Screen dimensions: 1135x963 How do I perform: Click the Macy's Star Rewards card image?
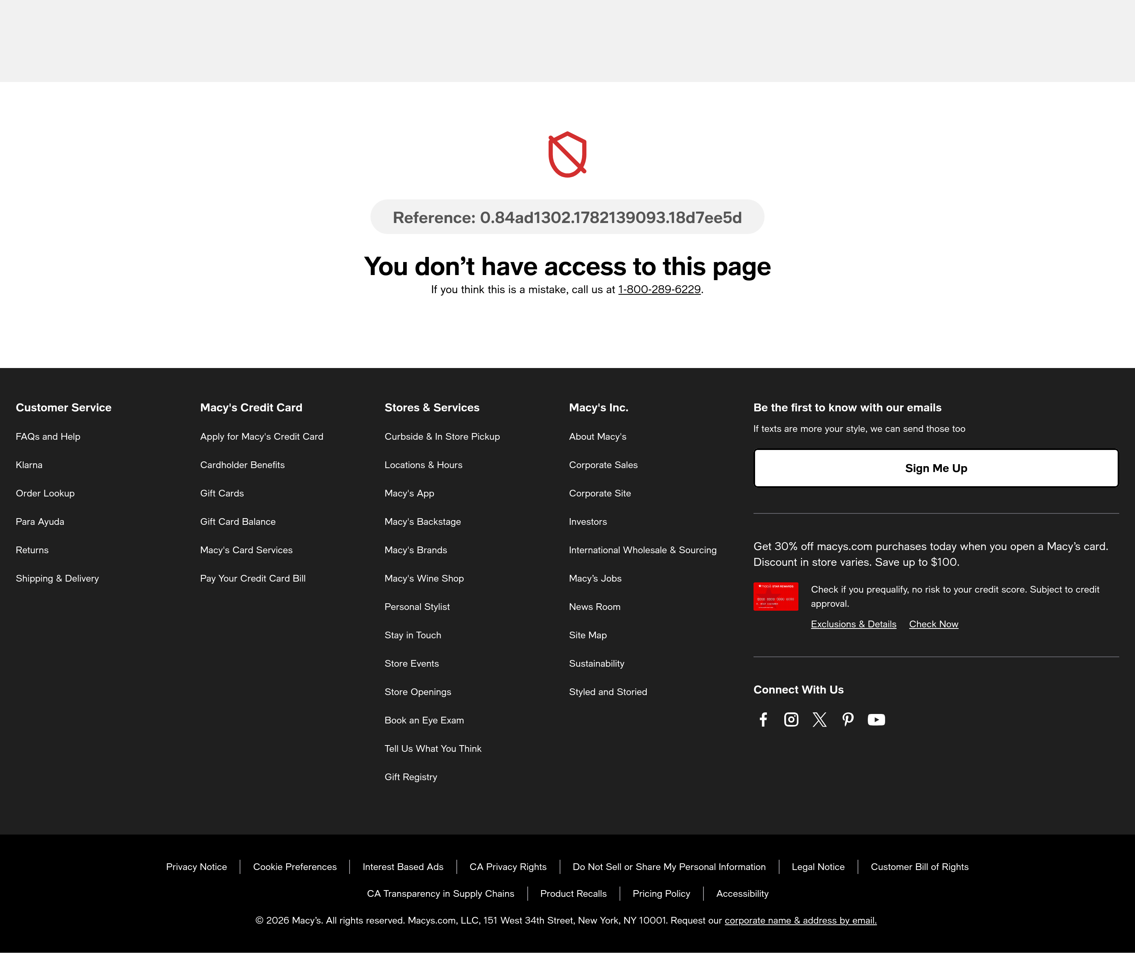point(775,596)
